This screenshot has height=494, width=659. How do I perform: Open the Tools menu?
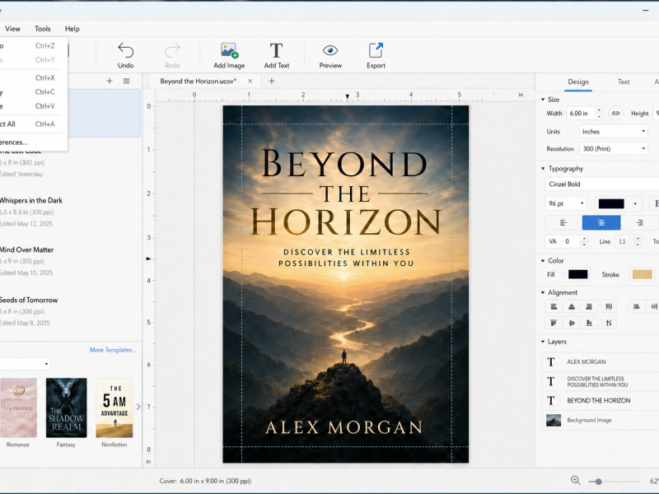[43, 29]
